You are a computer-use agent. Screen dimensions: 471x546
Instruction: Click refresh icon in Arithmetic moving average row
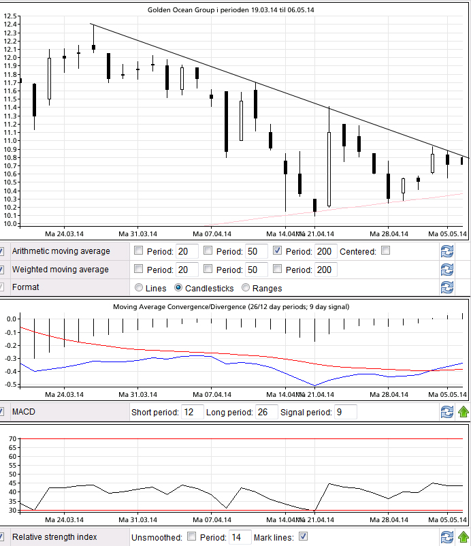tap(446, 251)
